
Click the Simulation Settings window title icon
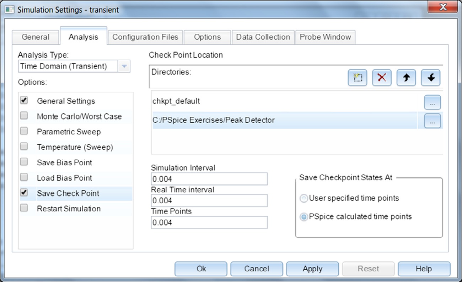click(10, 9)
